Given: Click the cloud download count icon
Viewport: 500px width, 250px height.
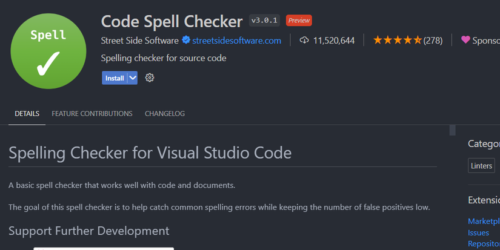Looking at the screenshot, I should (304, 41).
